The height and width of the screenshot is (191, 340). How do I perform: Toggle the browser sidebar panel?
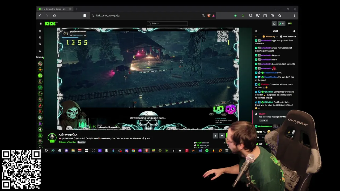pyautogui.click(x=265, y=16)
